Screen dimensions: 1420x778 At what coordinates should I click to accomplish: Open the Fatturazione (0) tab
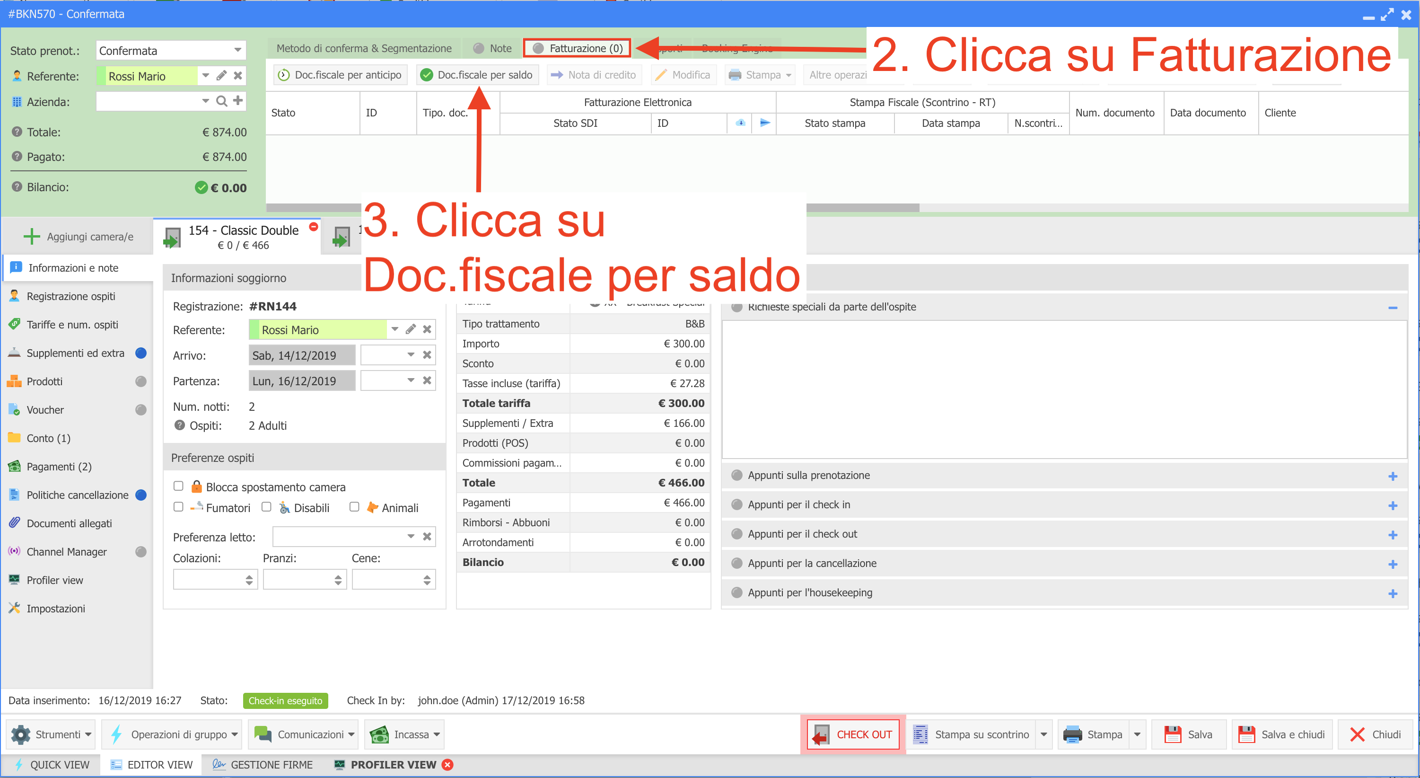pos(578,49)
